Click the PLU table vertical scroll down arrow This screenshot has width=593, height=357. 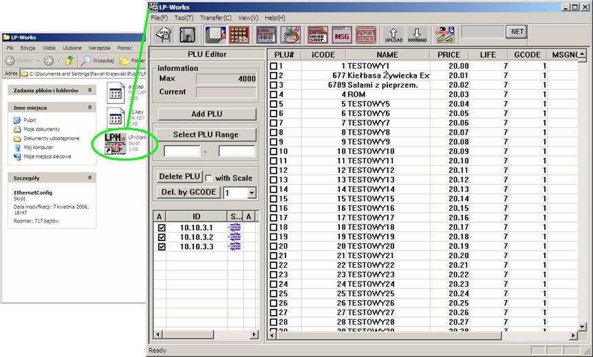pyautogui.click(x=582, y=326)
